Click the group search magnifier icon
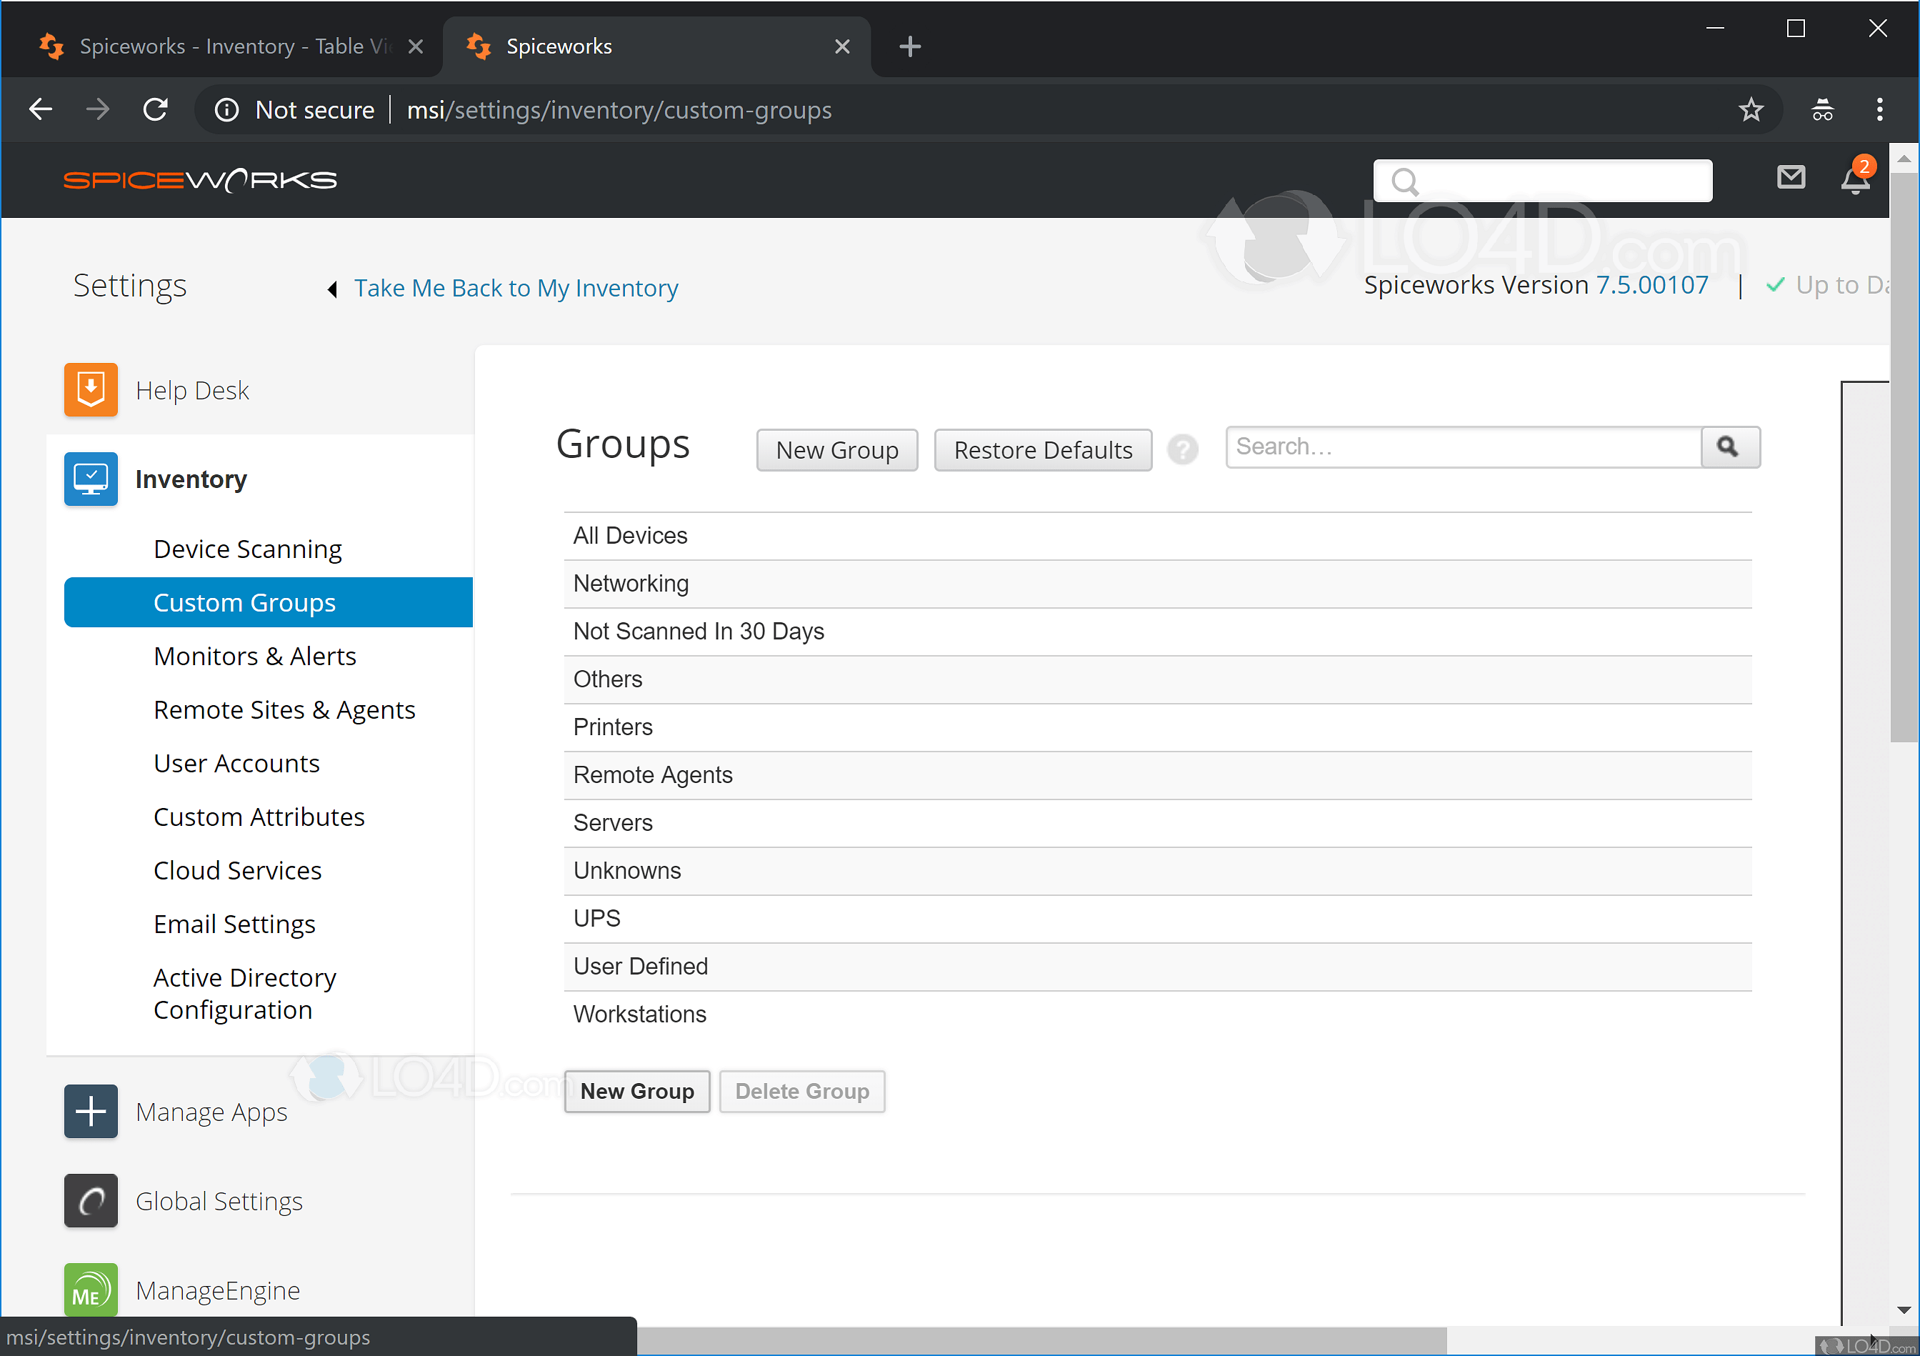Screen dimensions: 1920x1356 (1729, 447)
